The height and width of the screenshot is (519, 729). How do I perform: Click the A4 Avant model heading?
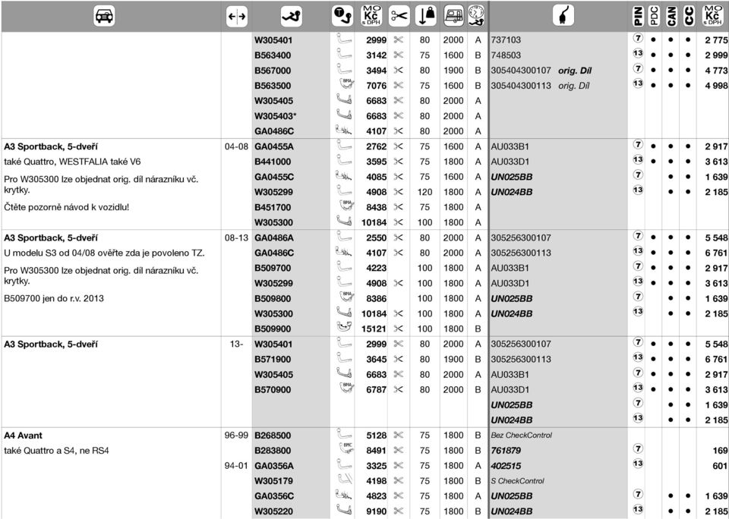[24, 436]
